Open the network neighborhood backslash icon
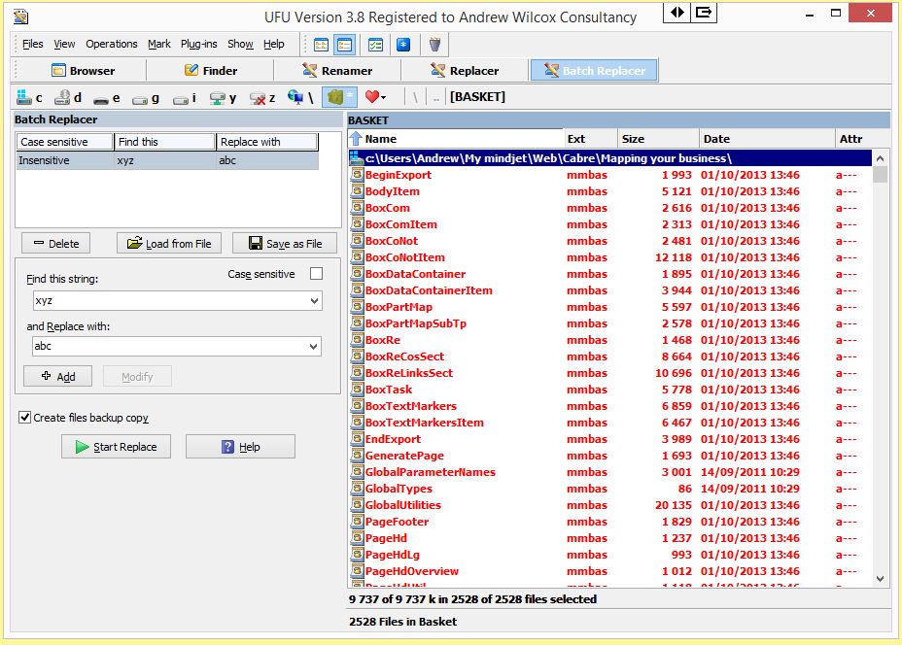The height and width of the screenshot is (645, 902). (301, 98)
